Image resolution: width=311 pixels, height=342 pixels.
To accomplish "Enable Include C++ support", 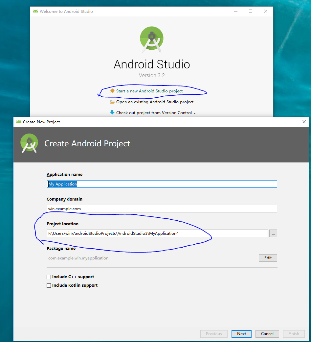I will tap(49, 277).
